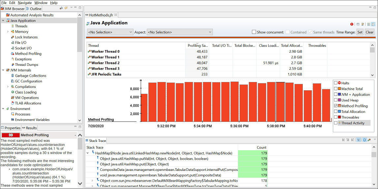Viewport: 378px width, 189px height.
Task: Click the red error indicator icon
Action: (x=352, y=24)
